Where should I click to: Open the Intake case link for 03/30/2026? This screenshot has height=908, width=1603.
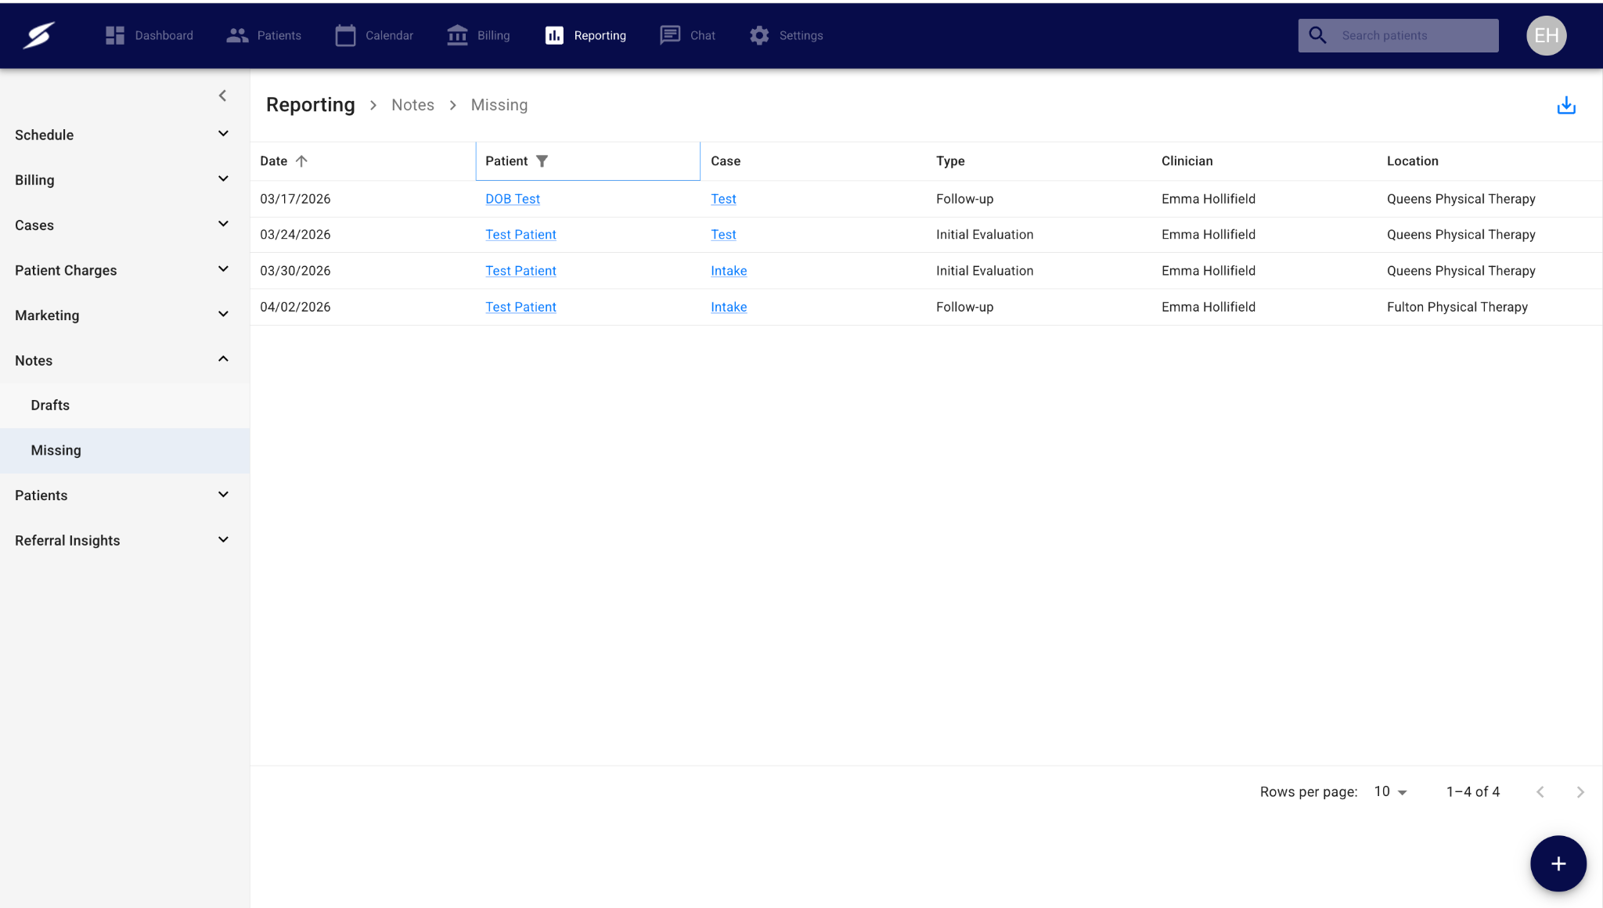pyautogui.click(x=728, y=271)
